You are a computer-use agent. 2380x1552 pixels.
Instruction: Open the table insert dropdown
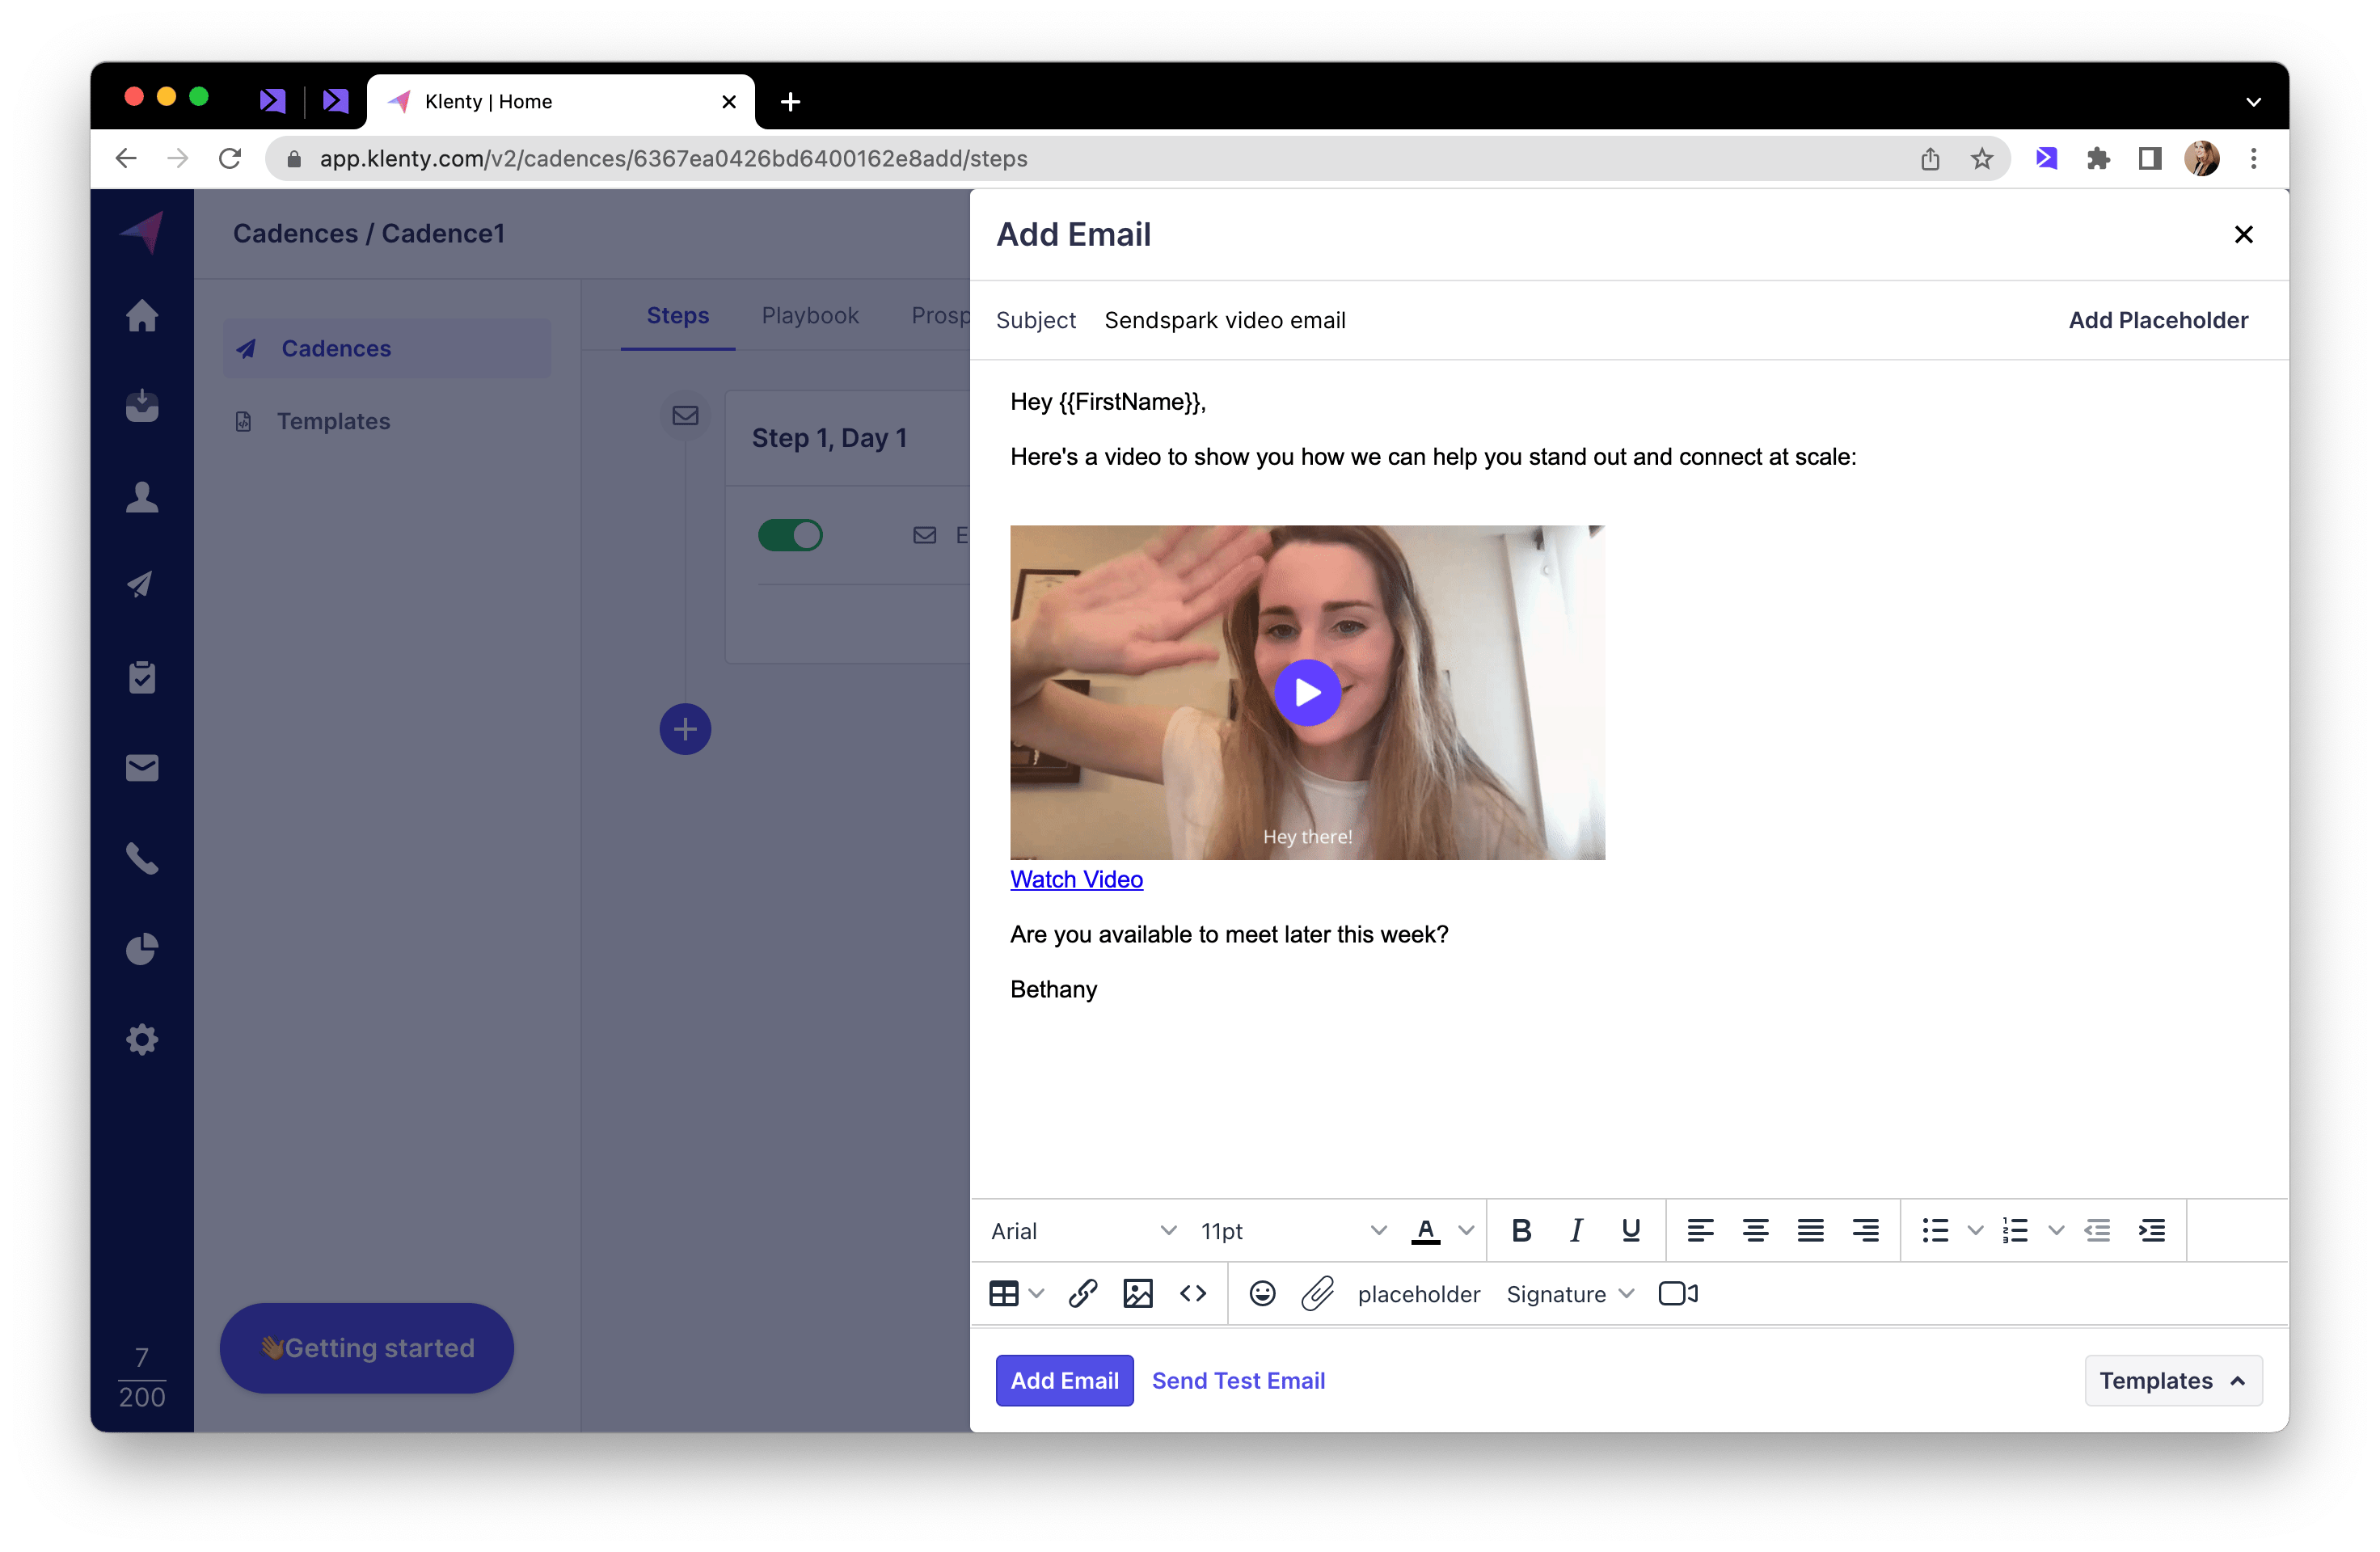[x=1016, y=1294]
